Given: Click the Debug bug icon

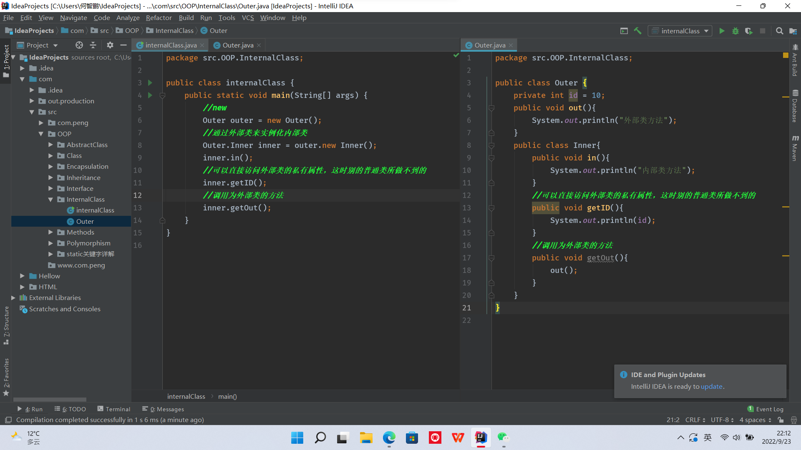Looking at the screenshot, I should tap(736, 31).
